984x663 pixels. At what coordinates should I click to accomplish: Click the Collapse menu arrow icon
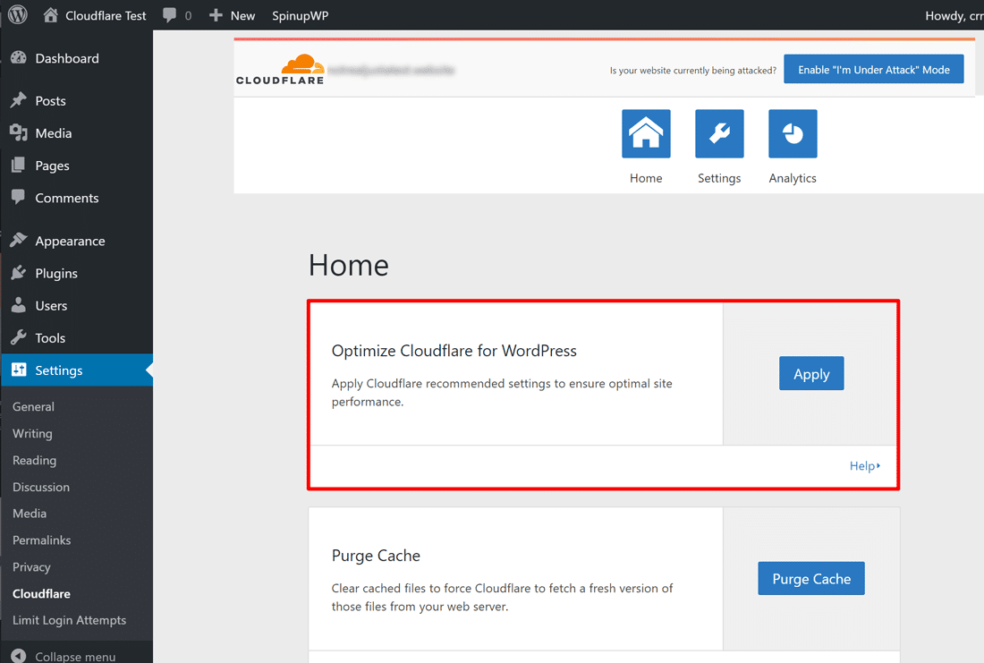pyautogui.click(x=19, y=656)
